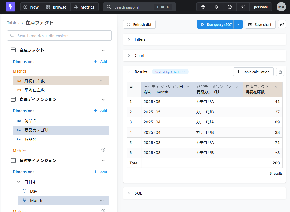Collapse the 商品ディメンション table group
This screenshot has width=290, height=212.
click(x=103, y=100)
